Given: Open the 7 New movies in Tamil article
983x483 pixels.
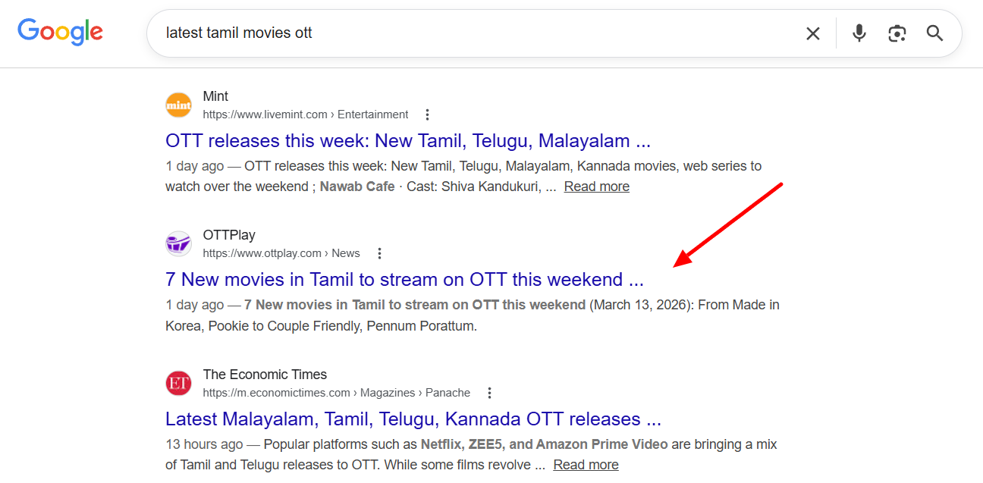Looking at the screenshot, I should click(404, 279).
